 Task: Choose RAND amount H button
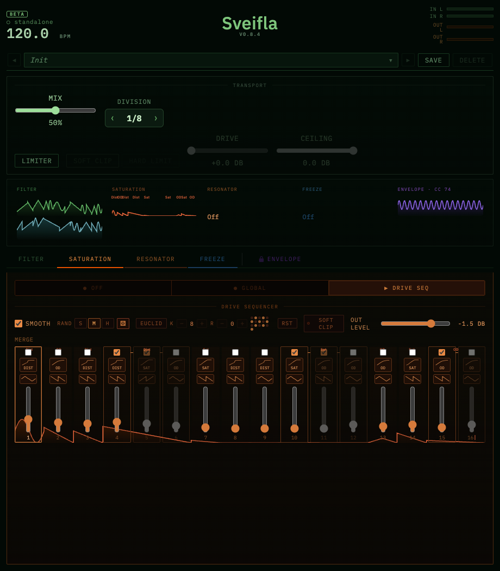pos(108,324)
